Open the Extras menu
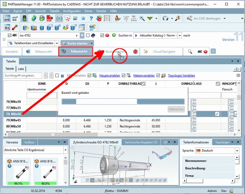Image resolution: width=245 pixels, height=194 pixels. click(89, 11)
